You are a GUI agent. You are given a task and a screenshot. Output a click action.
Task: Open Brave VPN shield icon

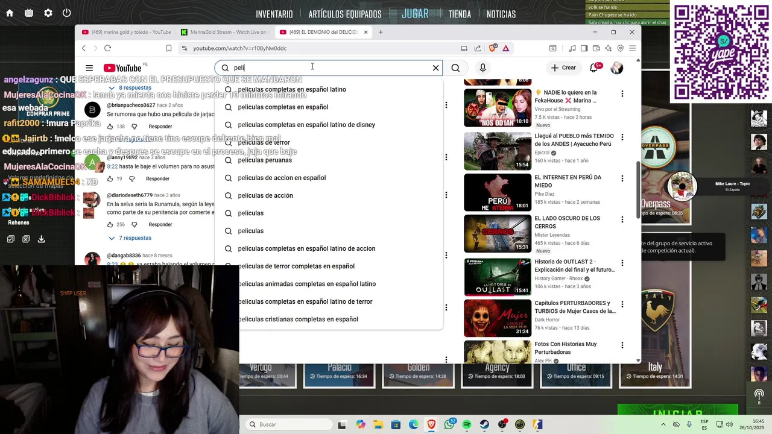pos(620,48)
